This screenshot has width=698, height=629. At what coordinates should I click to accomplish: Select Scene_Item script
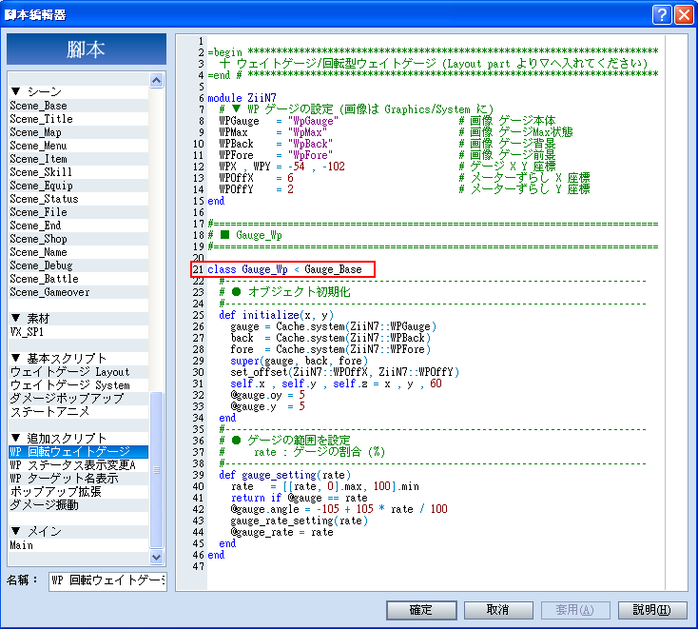click(78, 159)
